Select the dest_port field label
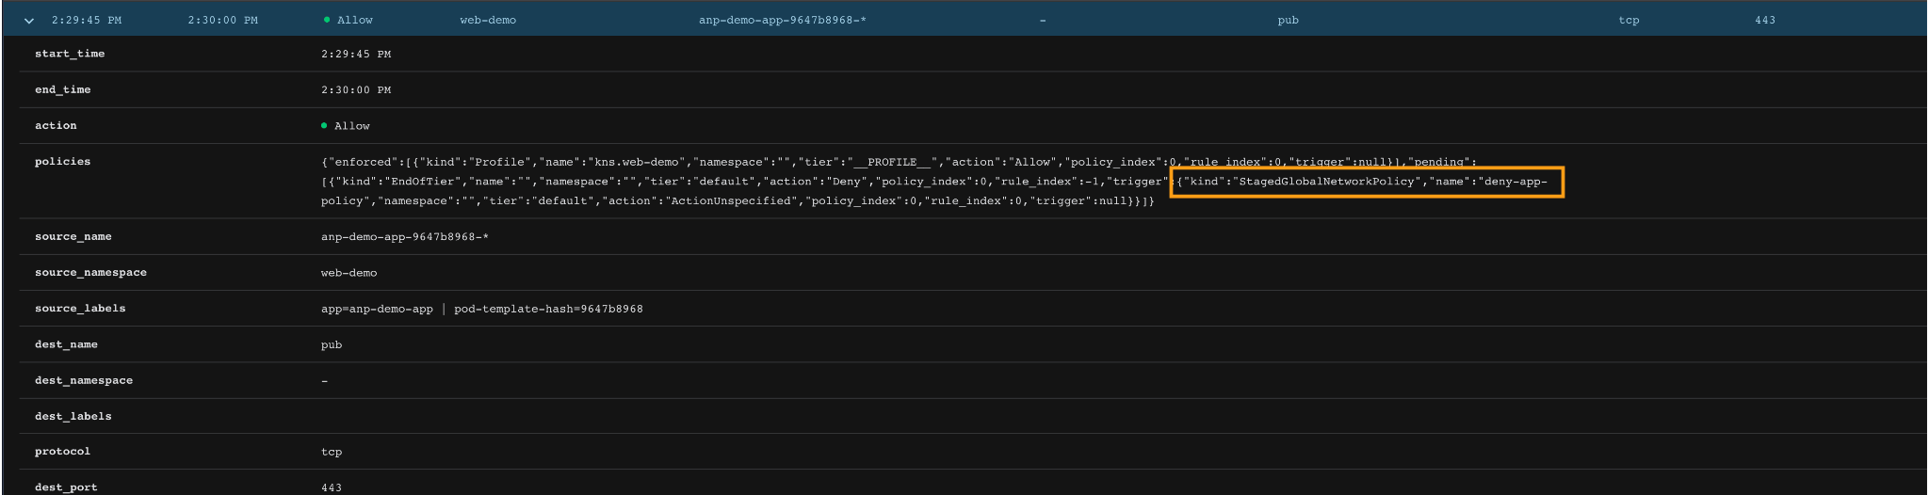 click(x=66, y=487)
